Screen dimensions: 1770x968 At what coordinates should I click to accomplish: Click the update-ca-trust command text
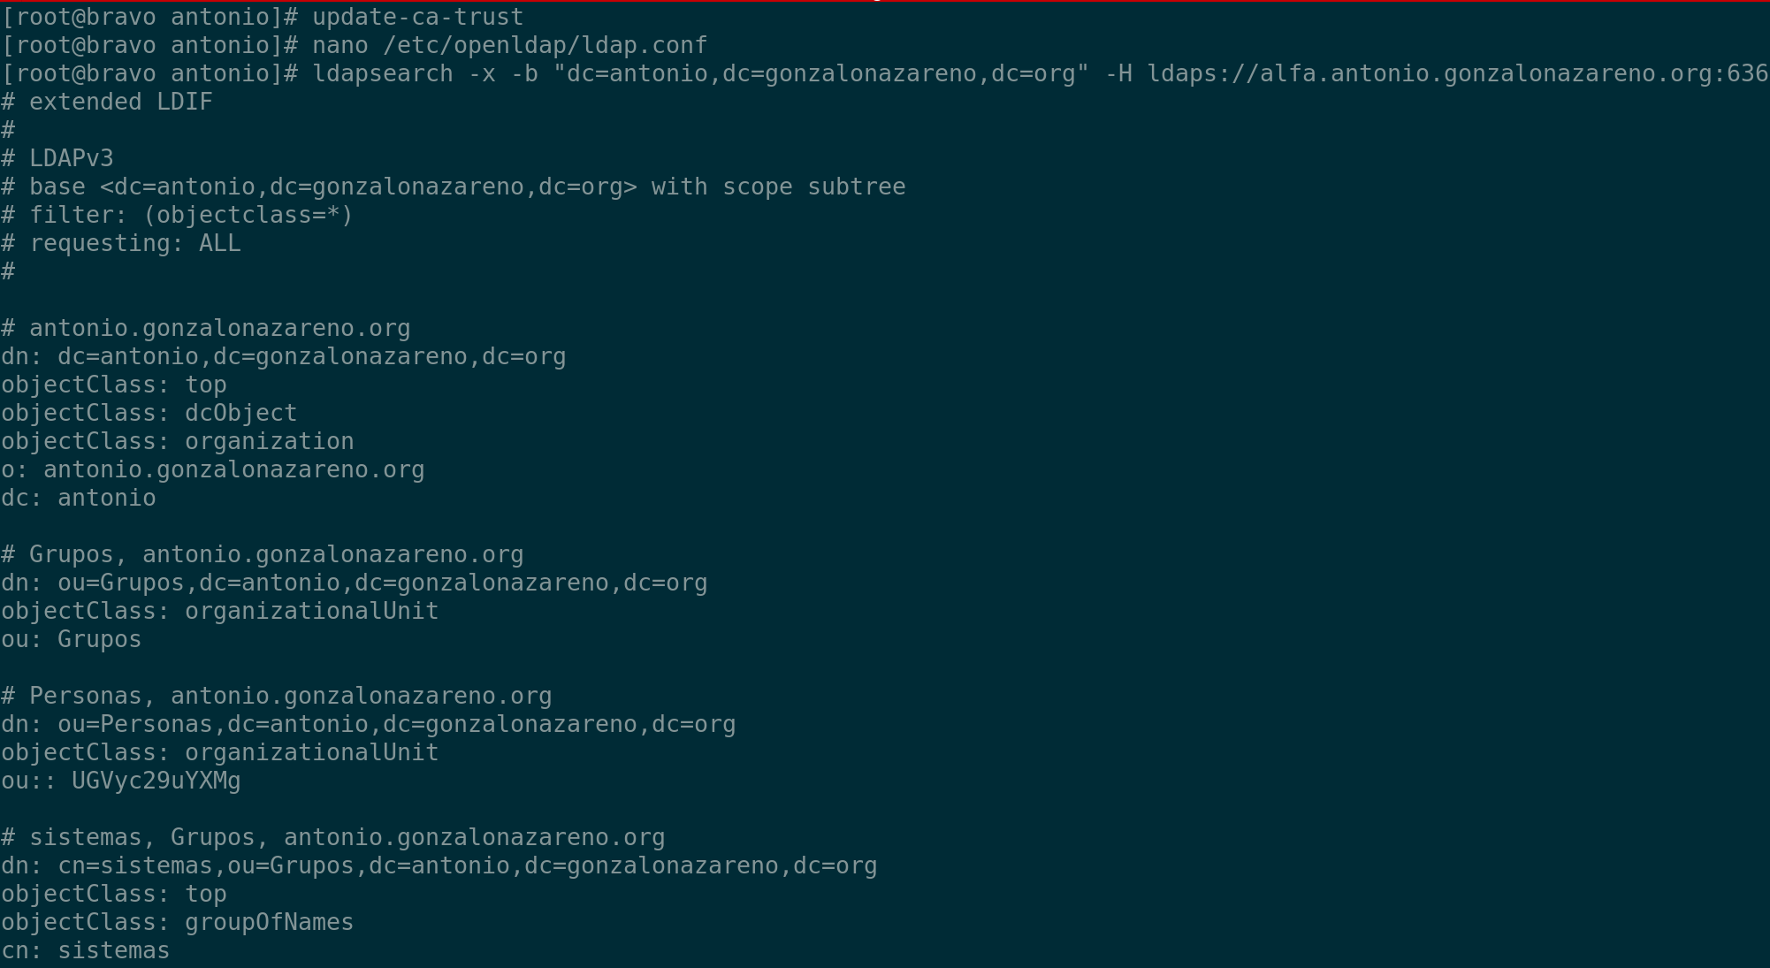[x=417, y=17]
